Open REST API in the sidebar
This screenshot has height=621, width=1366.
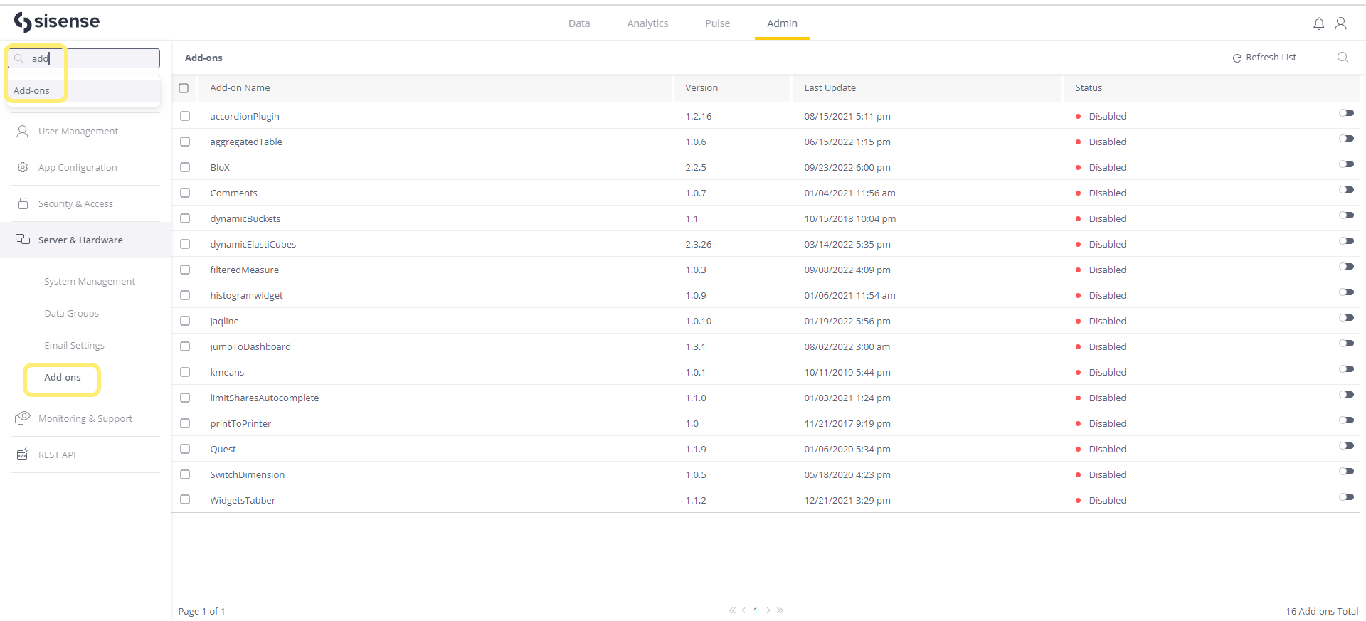56,455
